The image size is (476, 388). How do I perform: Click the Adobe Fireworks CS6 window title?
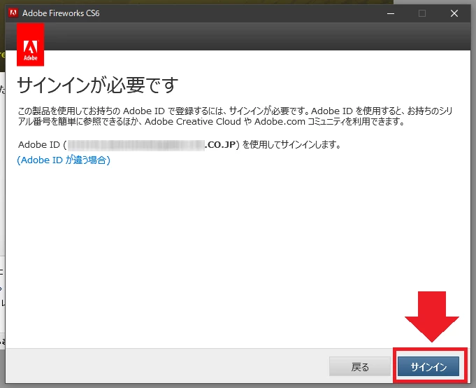point(61,13)
